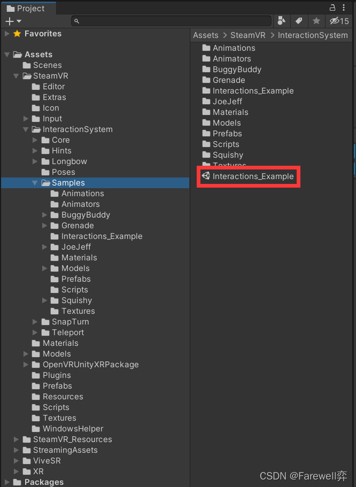Collapse the SteamVR folder in tree

[x=16, y=76]
